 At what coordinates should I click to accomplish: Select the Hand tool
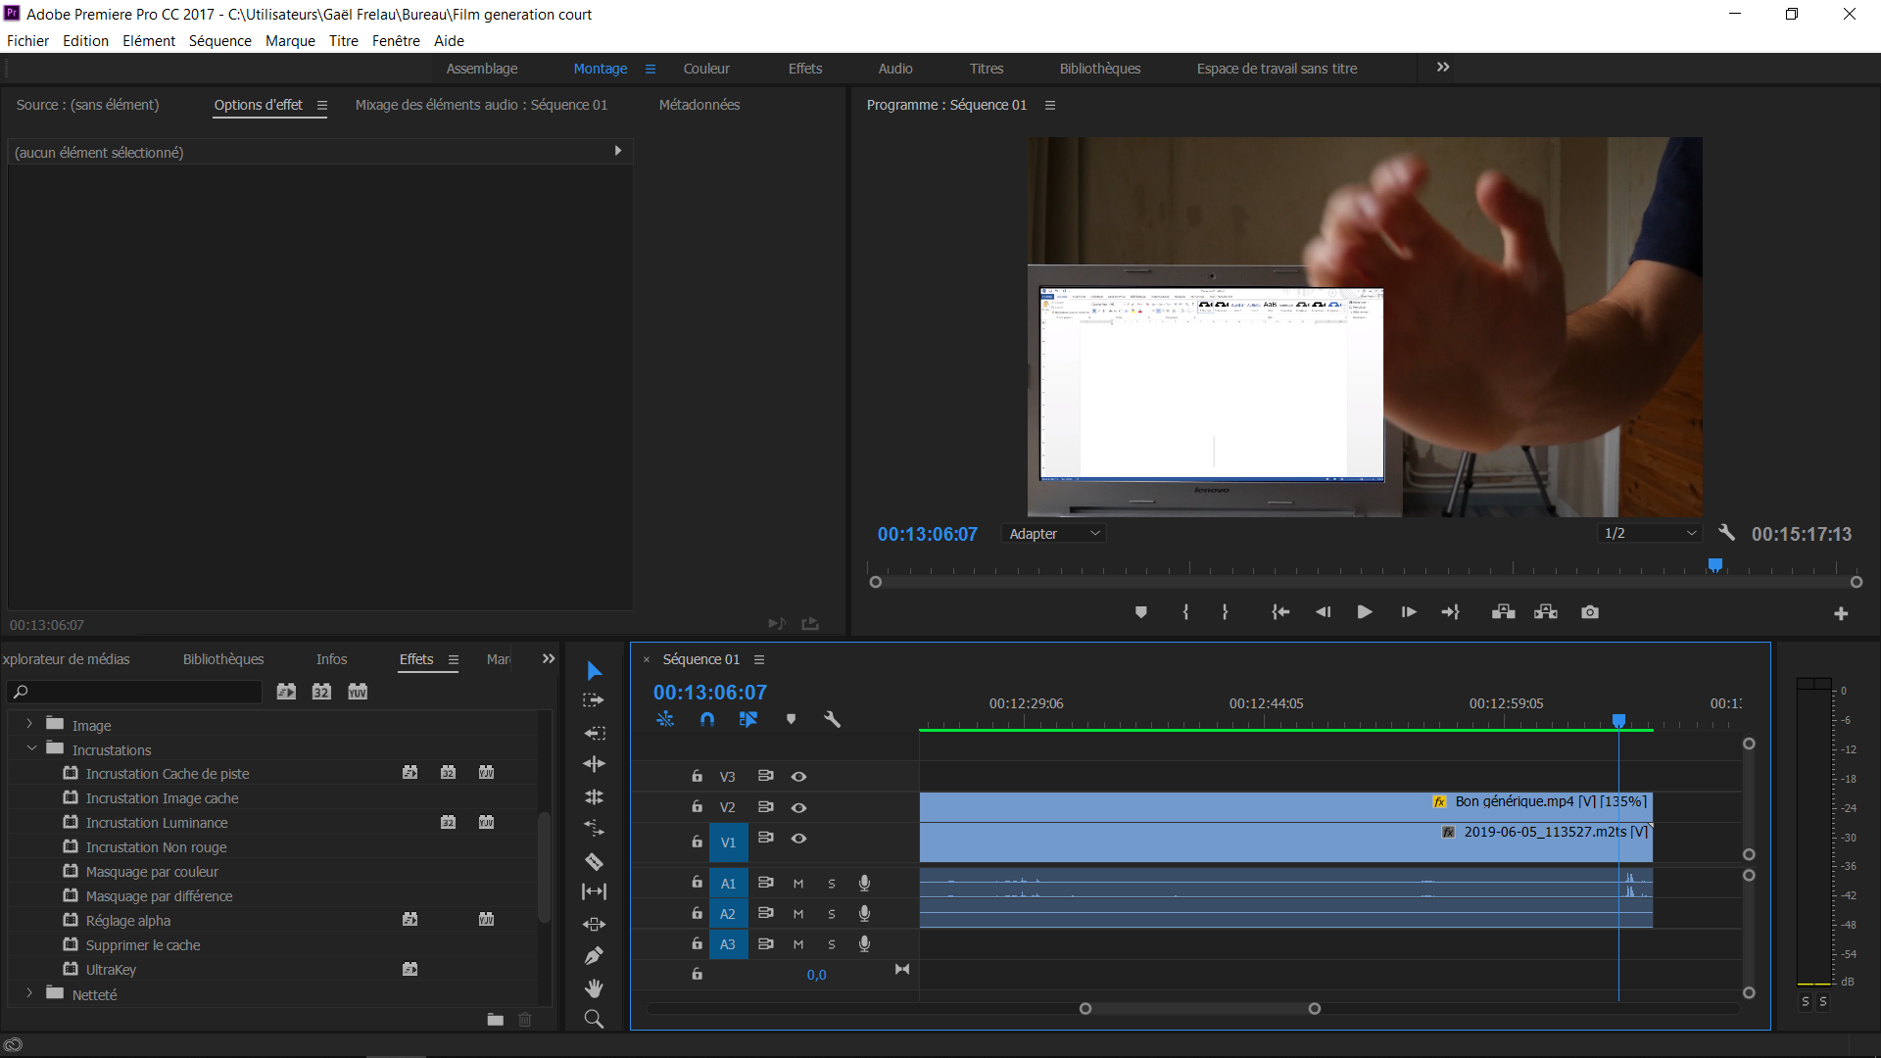[x=594, y=987]
